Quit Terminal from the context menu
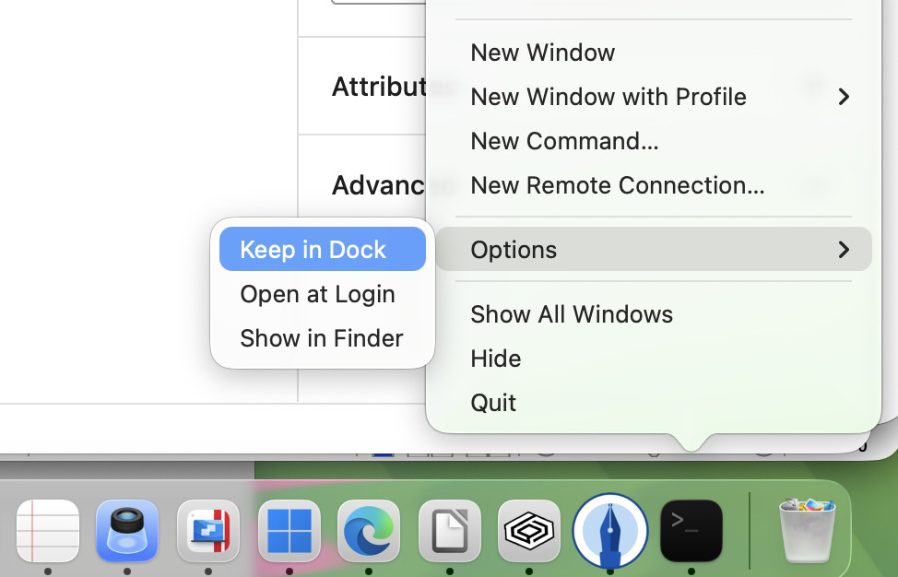The height and width of the screenshot is (577, 898). click(493, 402)
